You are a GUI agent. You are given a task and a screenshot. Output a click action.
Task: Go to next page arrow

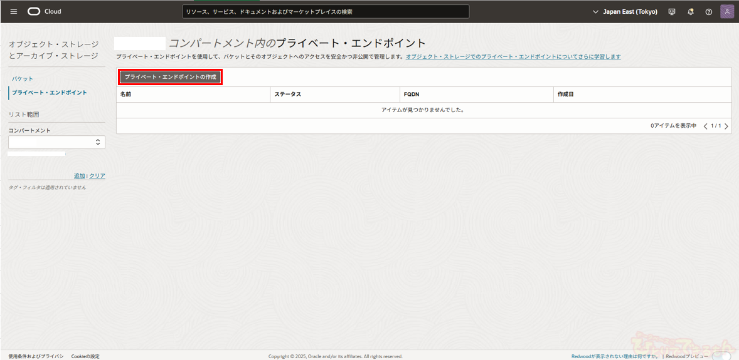[x=726, y=126]
